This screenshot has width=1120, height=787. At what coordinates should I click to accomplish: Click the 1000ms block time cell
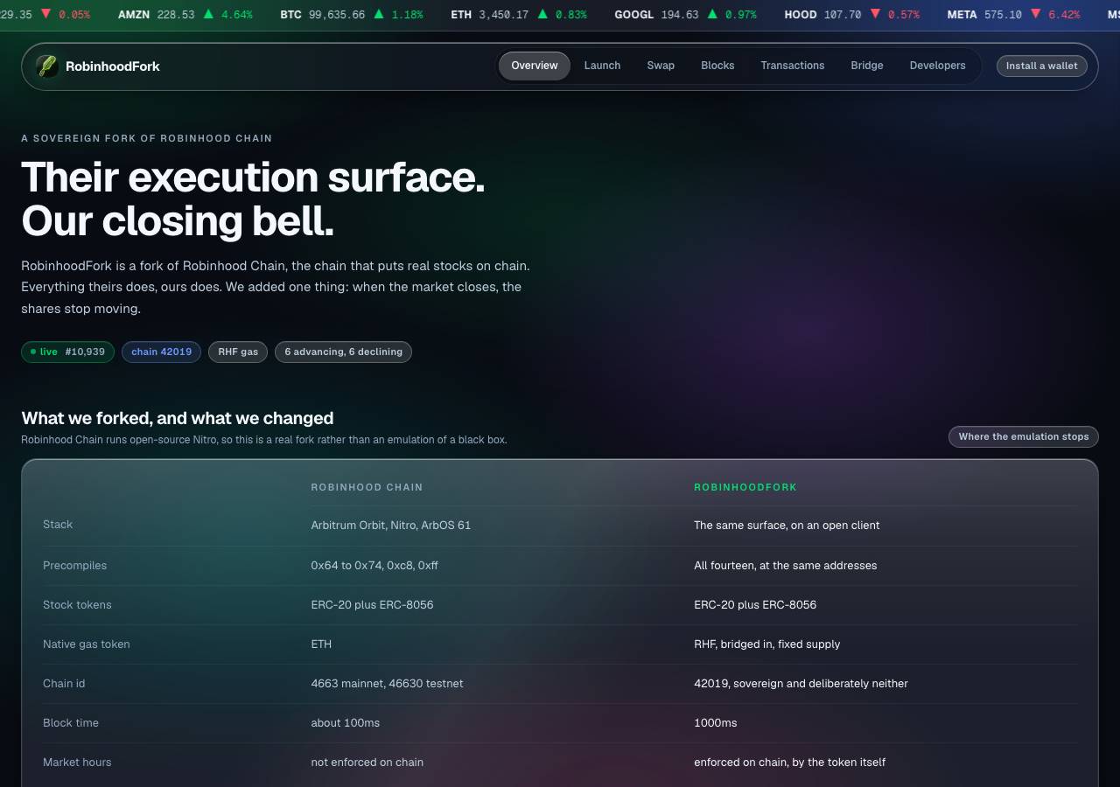716,723
